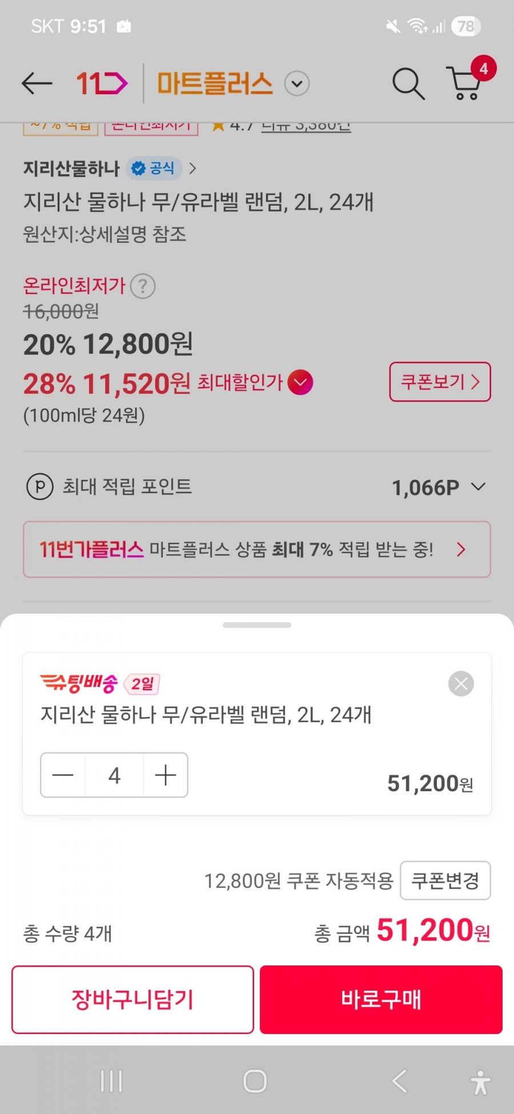Image resolution: width=514 pixels, height=1114 pixels.
Task: Open the 11st home logo
Action: coord(102,83)
